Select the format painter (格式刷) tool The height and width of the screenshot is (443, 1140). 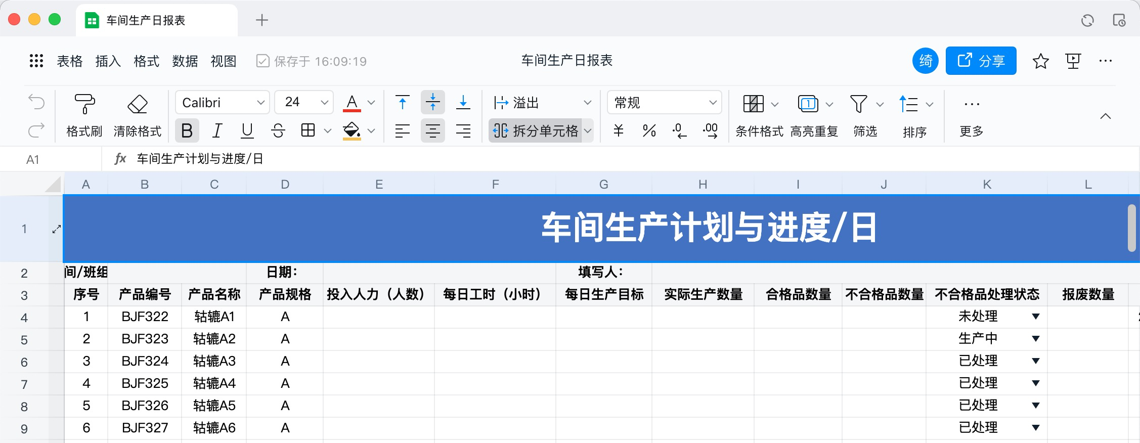pos(84,116)
